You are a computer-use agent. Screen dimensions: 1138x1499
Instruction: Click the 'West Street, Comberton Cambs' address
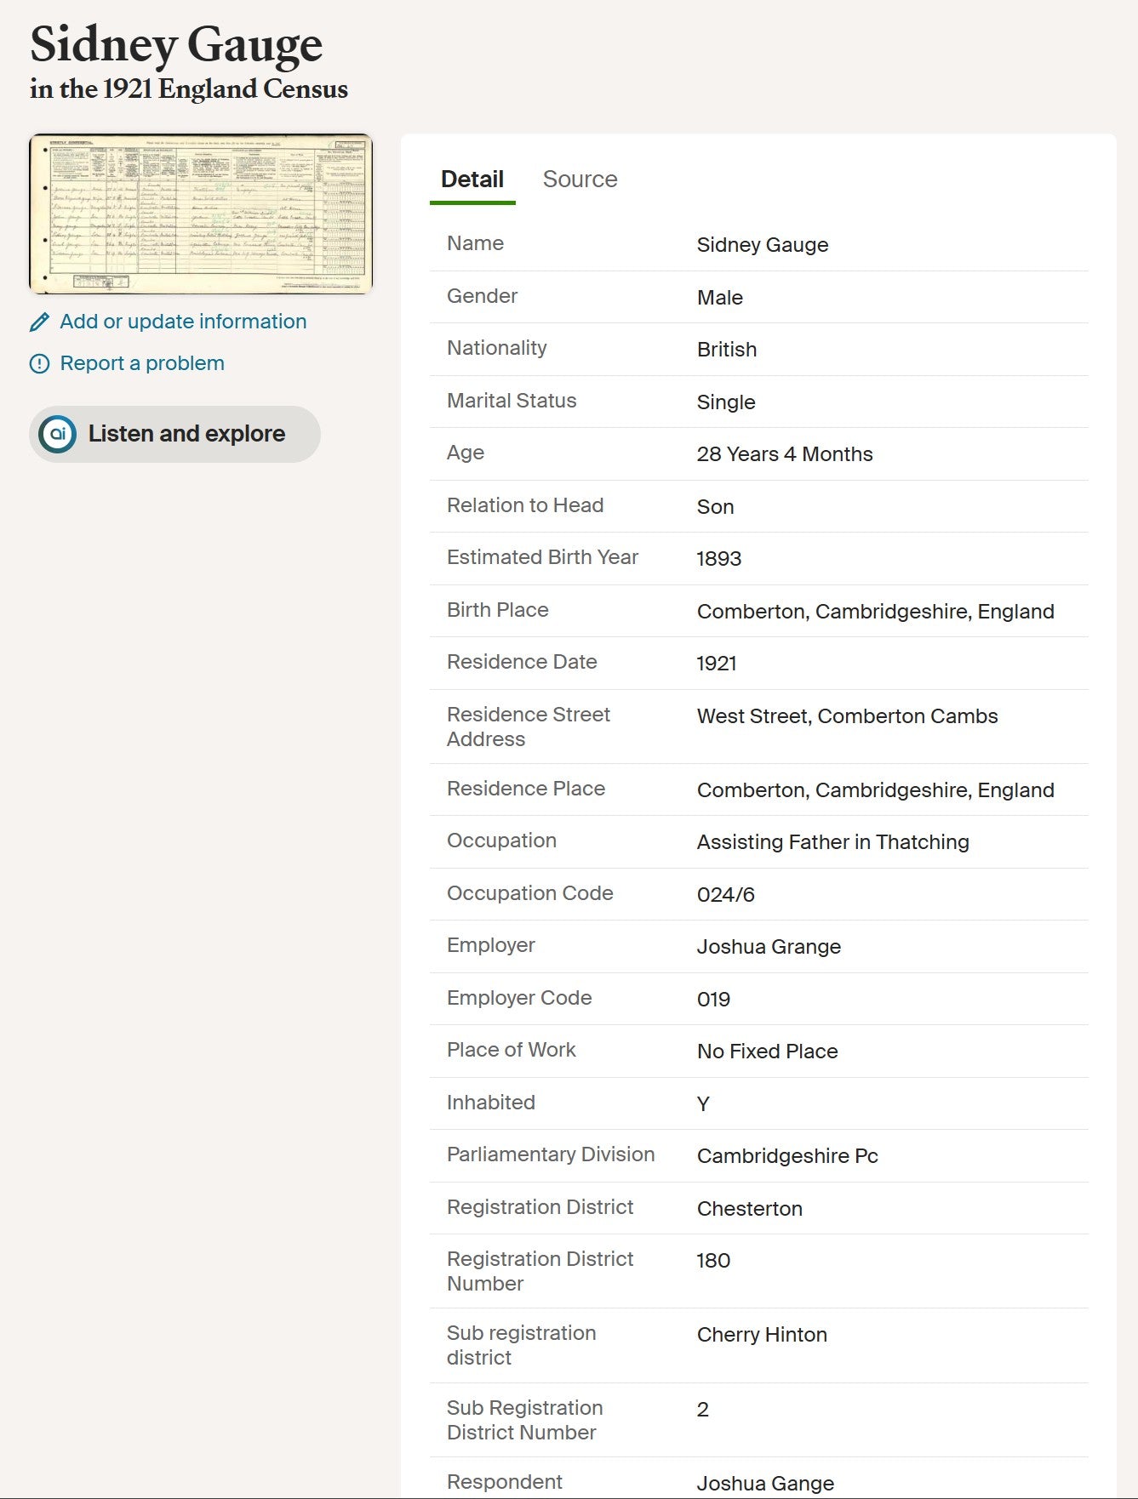point(847,716)
